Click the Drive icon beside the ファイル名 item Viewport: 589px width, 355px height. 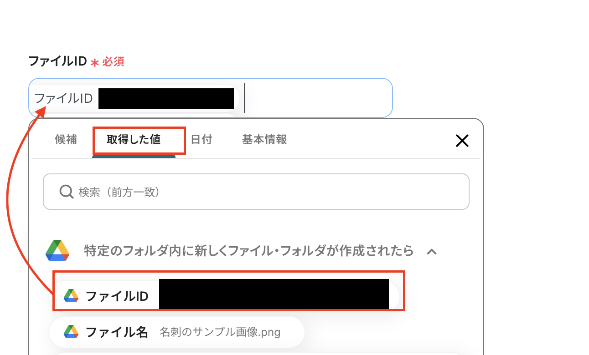click(x=71, y=332)
